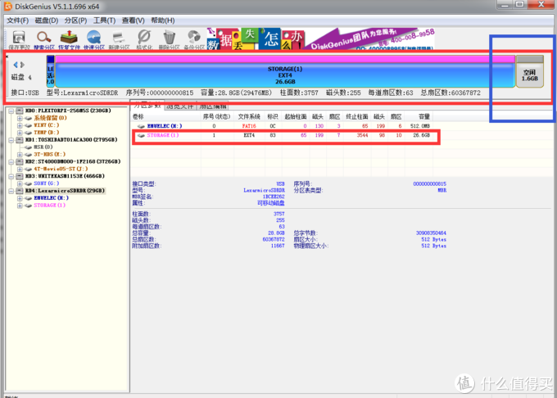Start 快速分区 quick partition tool

coord(93,40)
